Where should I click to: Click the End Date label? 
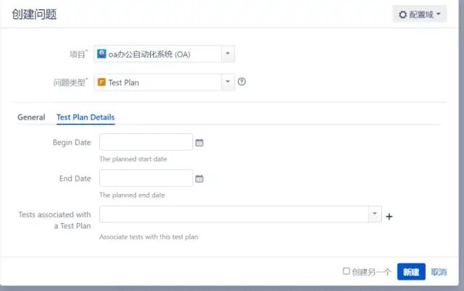[x=75, y=179]
